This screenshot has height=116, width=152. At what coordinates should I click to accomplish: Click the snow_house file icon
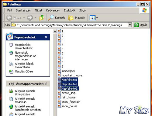pos(60,106)
